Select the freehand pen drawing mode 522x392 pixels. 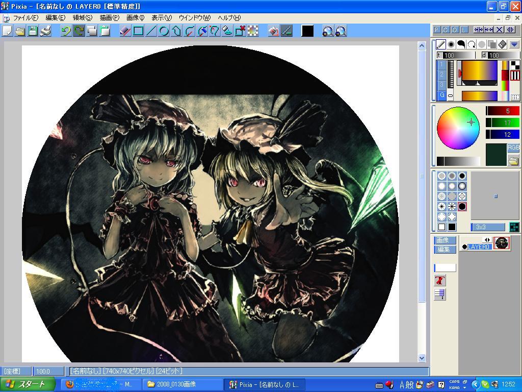pyautogui.click(x=125, y=31)
